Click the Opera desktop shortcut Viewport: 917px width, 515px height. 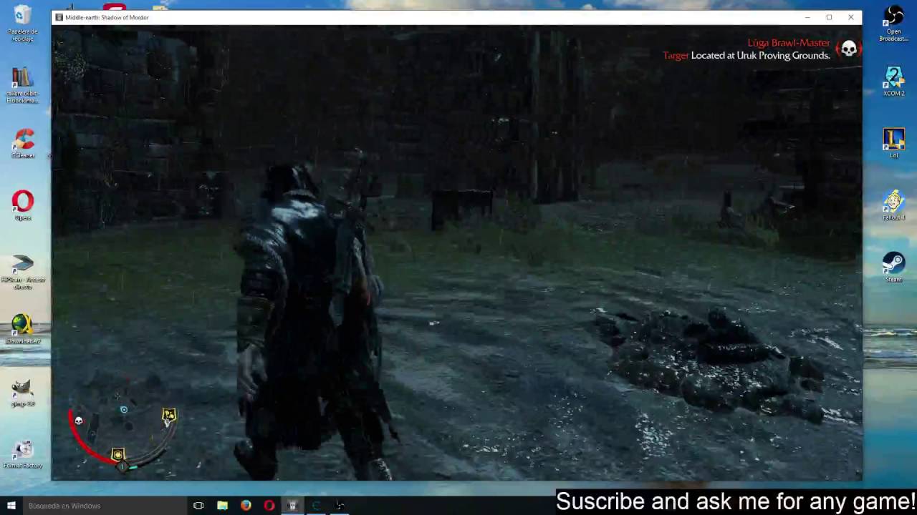[x=23, y=205]
